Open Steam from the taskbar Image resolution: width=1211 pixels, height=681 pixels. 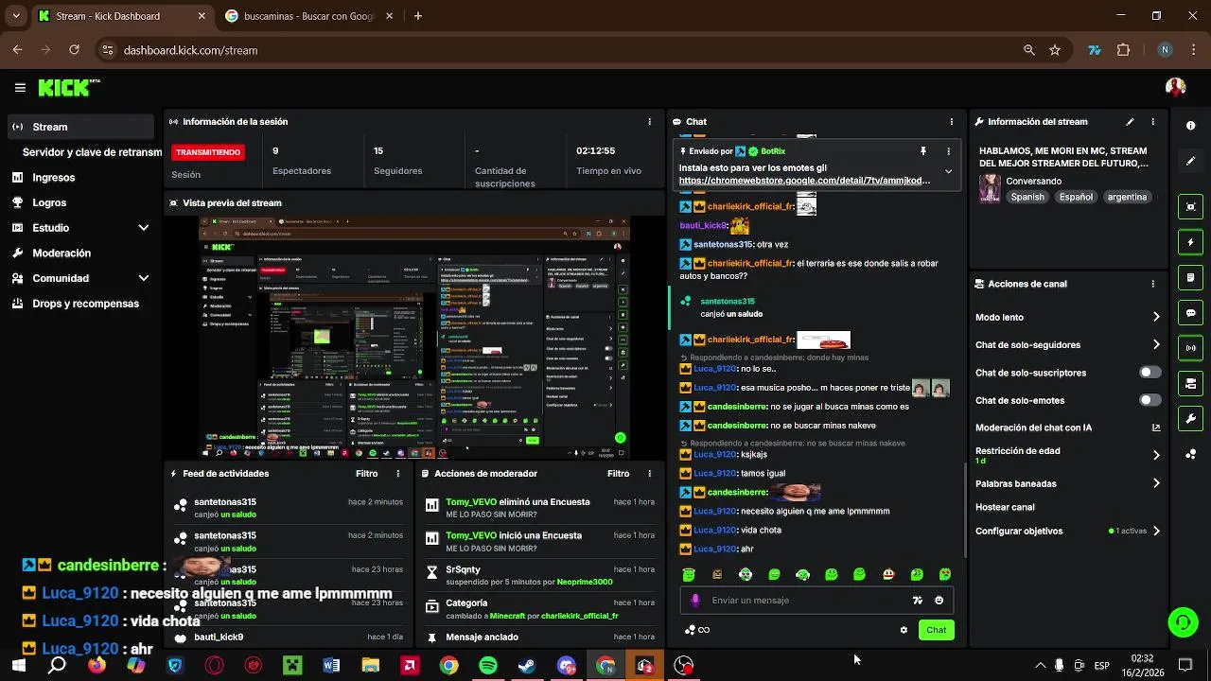(x=527, y=666)
